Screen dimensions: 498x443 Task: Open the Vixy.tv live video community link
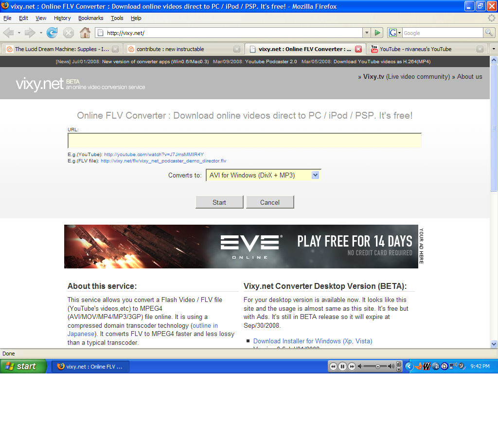(x=407, y=76)
